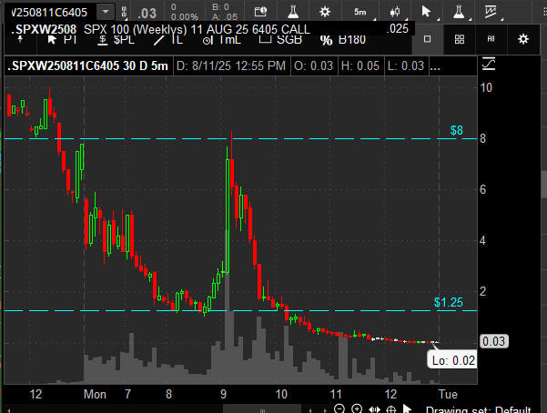Expand the 5m timeframe dropdown
Image resolution: width=547 pixels, height=413 pixels.
tap(360, 11)
